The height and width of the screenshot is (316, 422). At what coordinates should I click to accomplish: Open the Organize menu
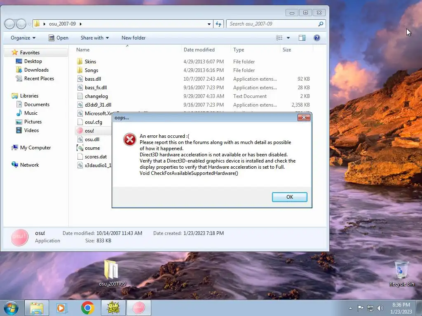pos(23,38)
